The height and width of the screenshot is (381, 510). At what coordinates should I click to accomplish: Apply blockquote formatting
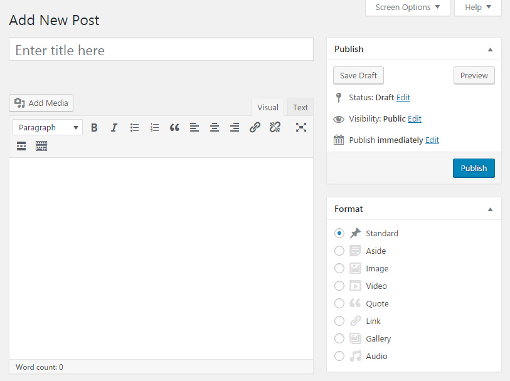click(x=174, y=127)
